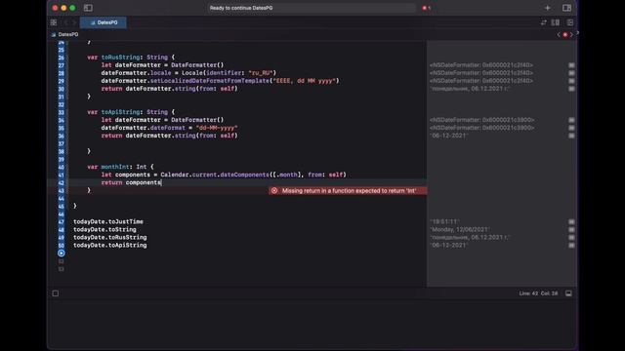This screenshot has height=351, width=625.
Task: Click the code review arrows icon
Action: coord(544,22)
